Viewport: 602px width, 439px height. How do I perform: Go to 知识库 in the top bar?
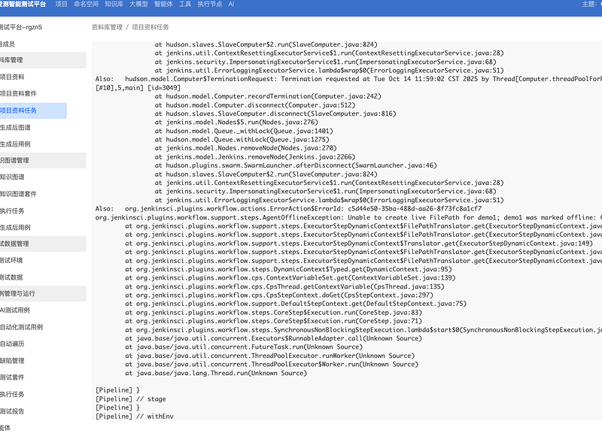[x=114, y=5]
